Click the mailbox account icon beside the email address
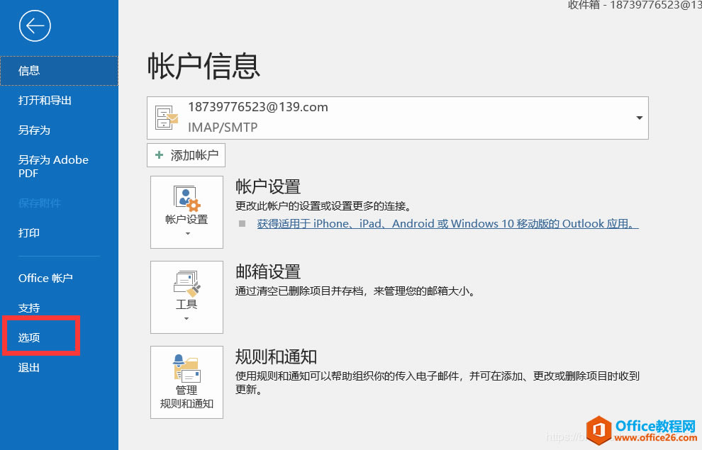The height and width of the screenshot is (450, 702). click(x=166, y=118)
